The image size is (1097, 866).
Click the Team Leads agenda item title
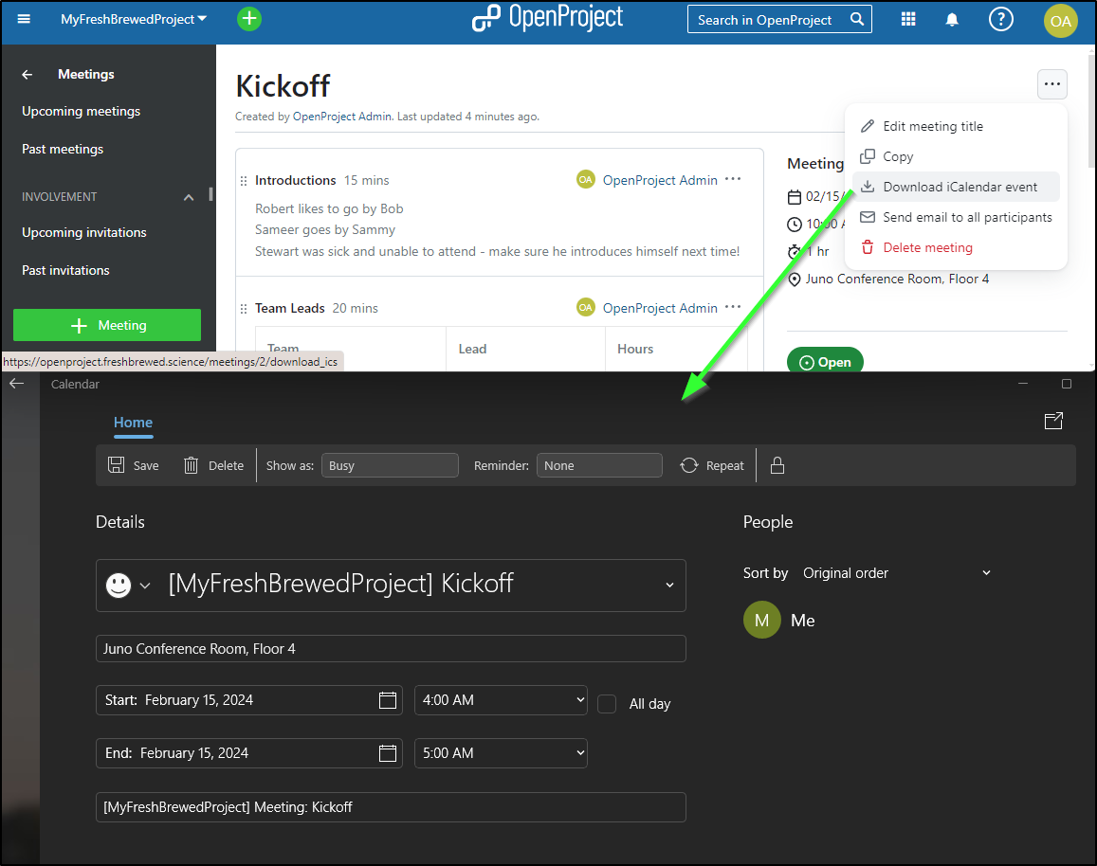click(x=289, y=308)
